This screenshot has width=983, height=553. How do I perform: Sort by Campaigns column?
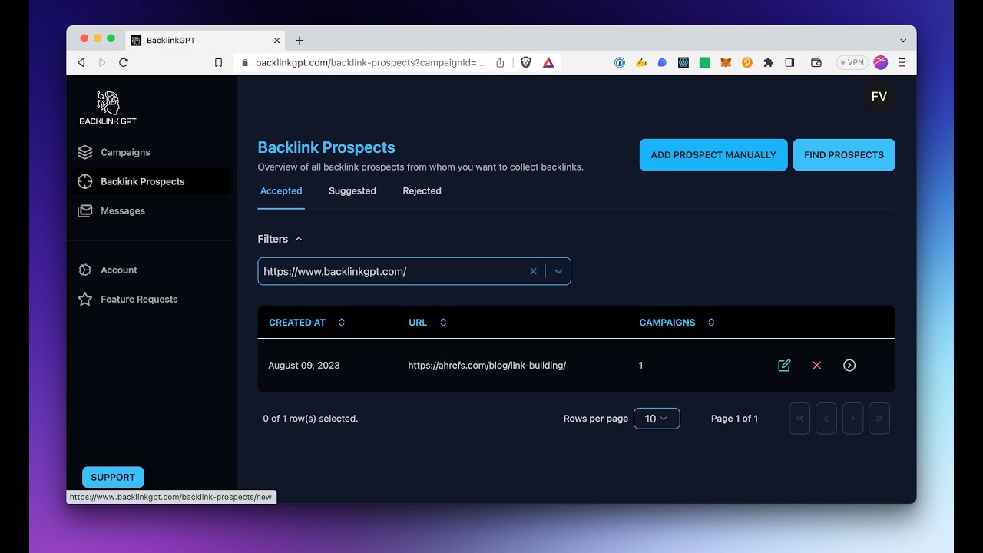(x=677, y=323)
